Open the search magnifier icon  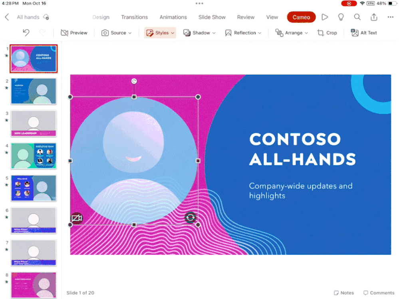(357, 17)
